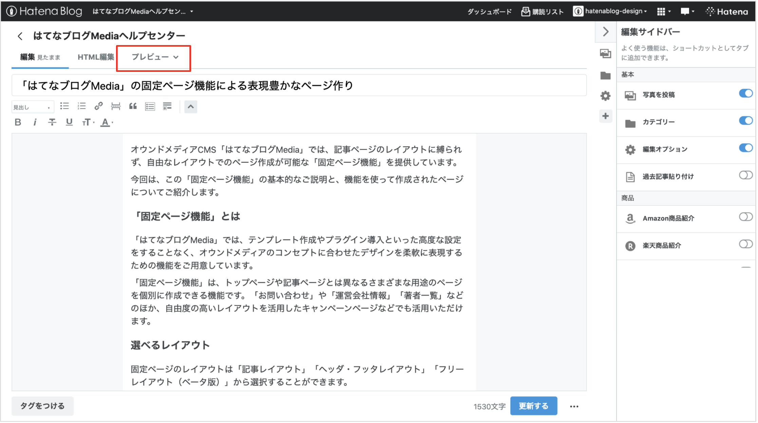Screen dimensions: 758x423
Task: Insert the read-more separator
Action: click(x=116, y=106)
